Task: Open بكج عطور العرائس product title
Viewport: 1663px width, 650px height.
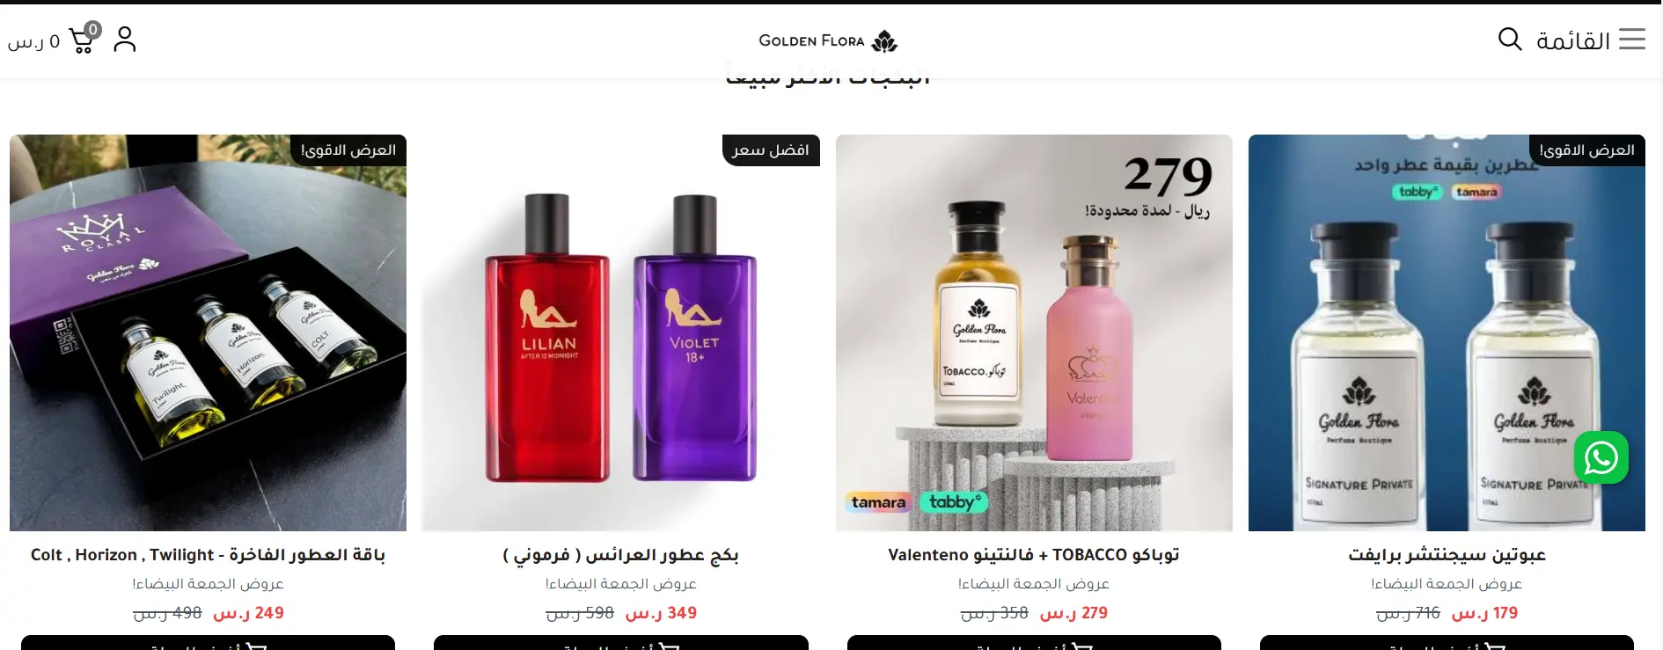Action: 620,555
